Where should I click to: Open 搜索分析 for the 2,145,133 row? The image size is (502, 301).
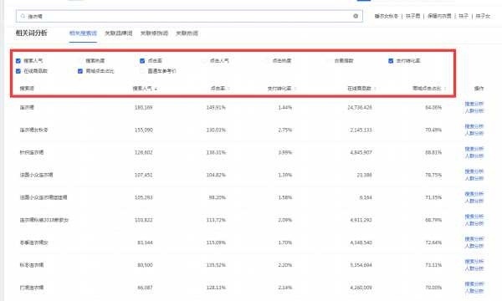tap(474, 126)
